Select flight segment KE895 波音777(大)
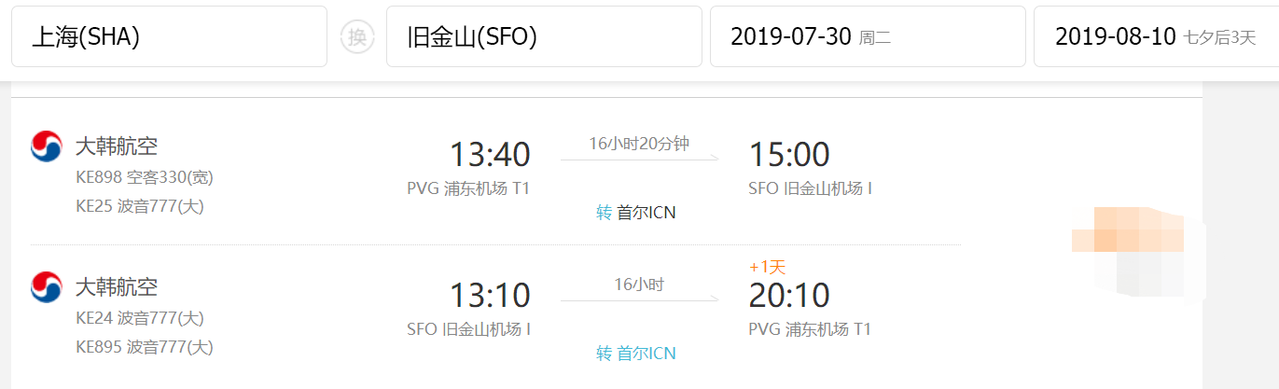 pyautogui.click(x=144, y=347)
